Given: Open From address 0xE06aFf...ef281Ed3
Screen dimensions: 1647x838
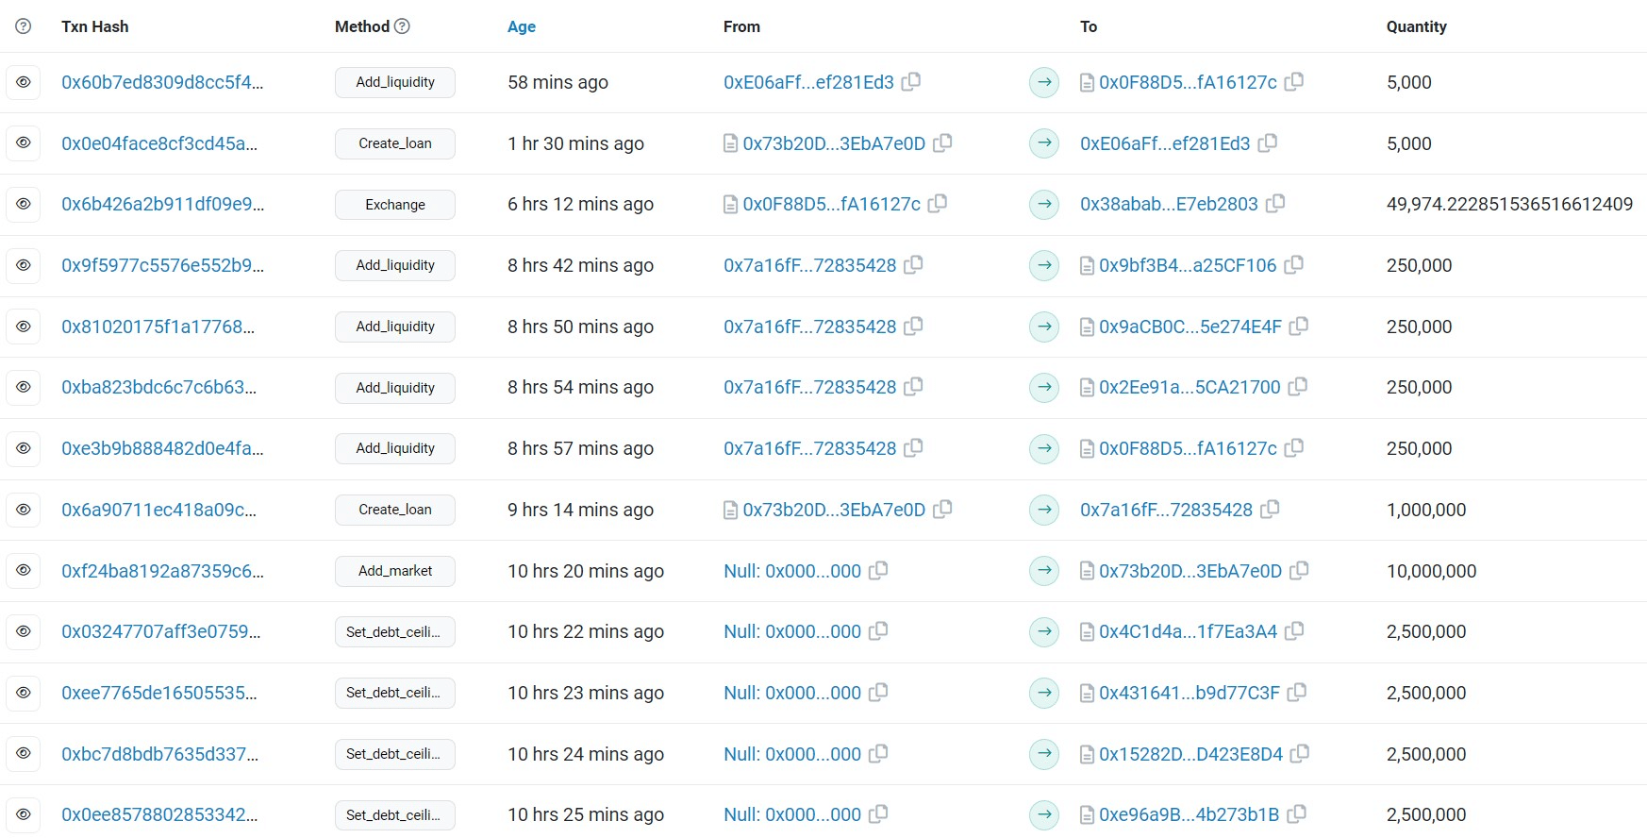Looking at the screenshot, I should 808,82.
